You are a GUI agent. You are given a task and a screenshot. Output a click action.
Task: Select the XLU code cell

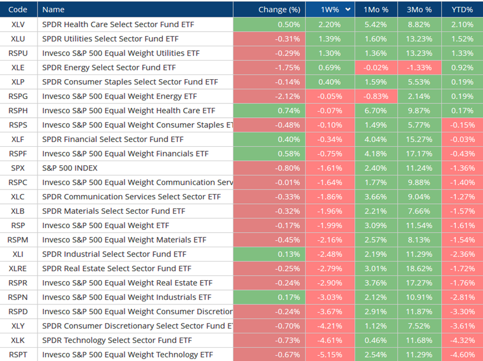(18, 39)
